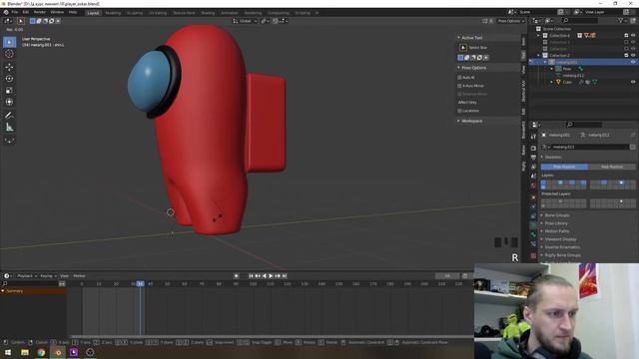639x359 pixels.
Task: Click the timeline current frame marker 34
Action: pos(140,283)
